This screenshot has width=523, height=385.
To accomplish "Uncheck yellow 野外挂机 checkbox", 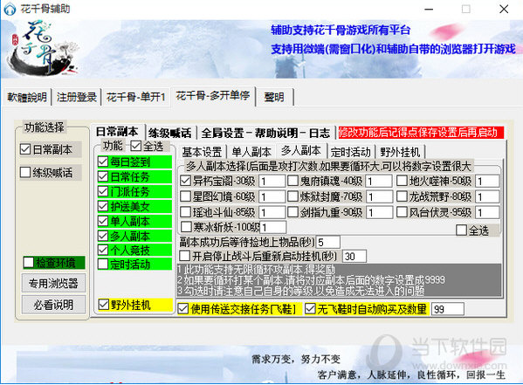I will (104, 305).
